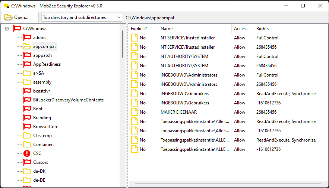Viewport: 329px width, 188px height.
Task: Click the Toepassingspakketinstantie\Alle t... ReadAndExecute row
Action: 228,121
